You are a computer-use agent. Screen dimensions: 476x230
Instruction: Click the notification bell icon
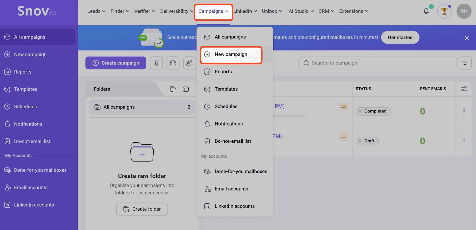click(x=426, y=11)
